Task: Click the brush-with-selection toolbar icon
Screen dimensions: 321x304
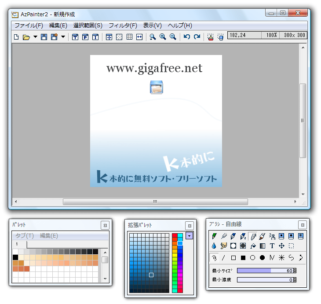Action: [211, 37]
